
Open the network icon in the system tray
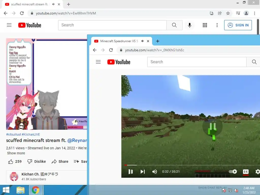click(230, 190)
